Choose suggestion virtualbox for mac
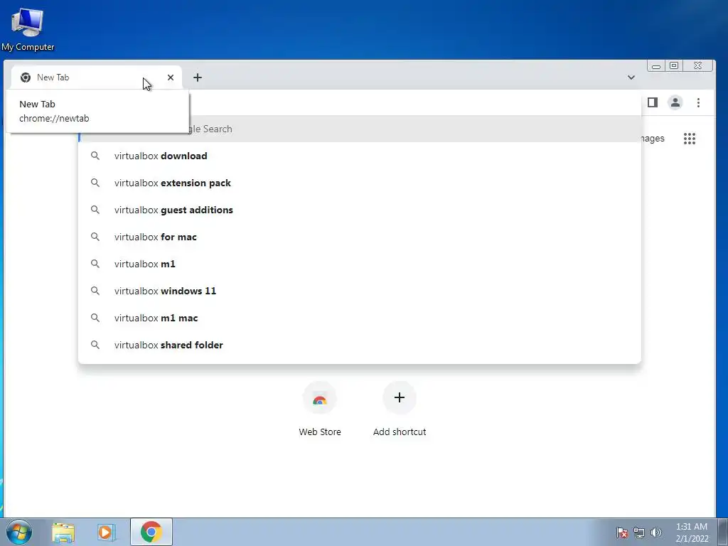Screen dimensions: 728x546 360,237
